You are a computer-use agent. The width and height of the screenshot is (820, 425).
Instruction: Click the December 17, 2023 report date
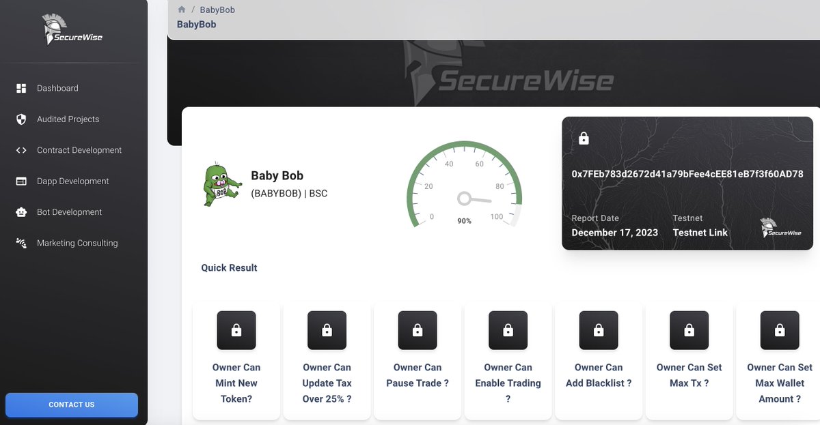[x=615, y=233]
